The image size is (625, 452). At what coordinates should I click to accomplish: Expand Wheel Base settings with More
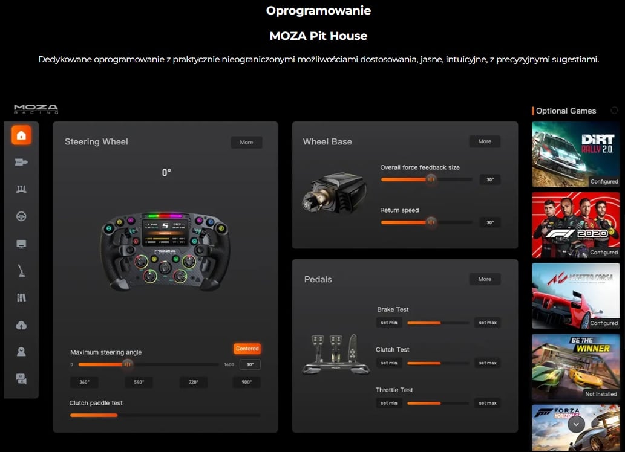click(x=485, y=141)
